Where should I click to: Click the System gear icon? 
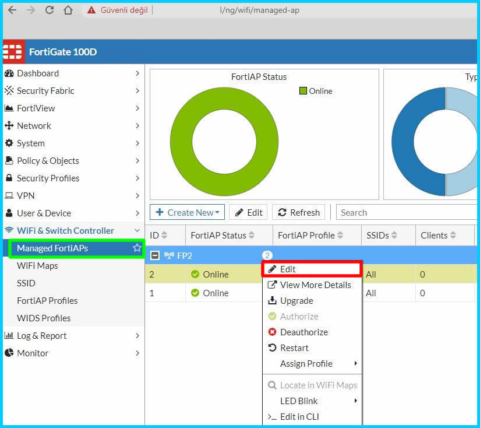(9, 143)
